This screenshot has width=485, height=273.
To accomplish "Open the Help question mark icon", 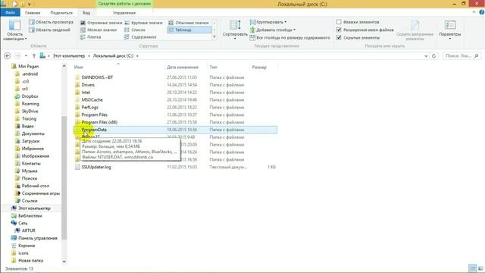I will click(482, 12).
